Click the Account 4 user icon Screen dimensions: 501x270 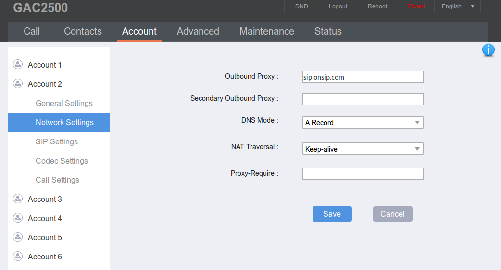[x=18, y=218]
